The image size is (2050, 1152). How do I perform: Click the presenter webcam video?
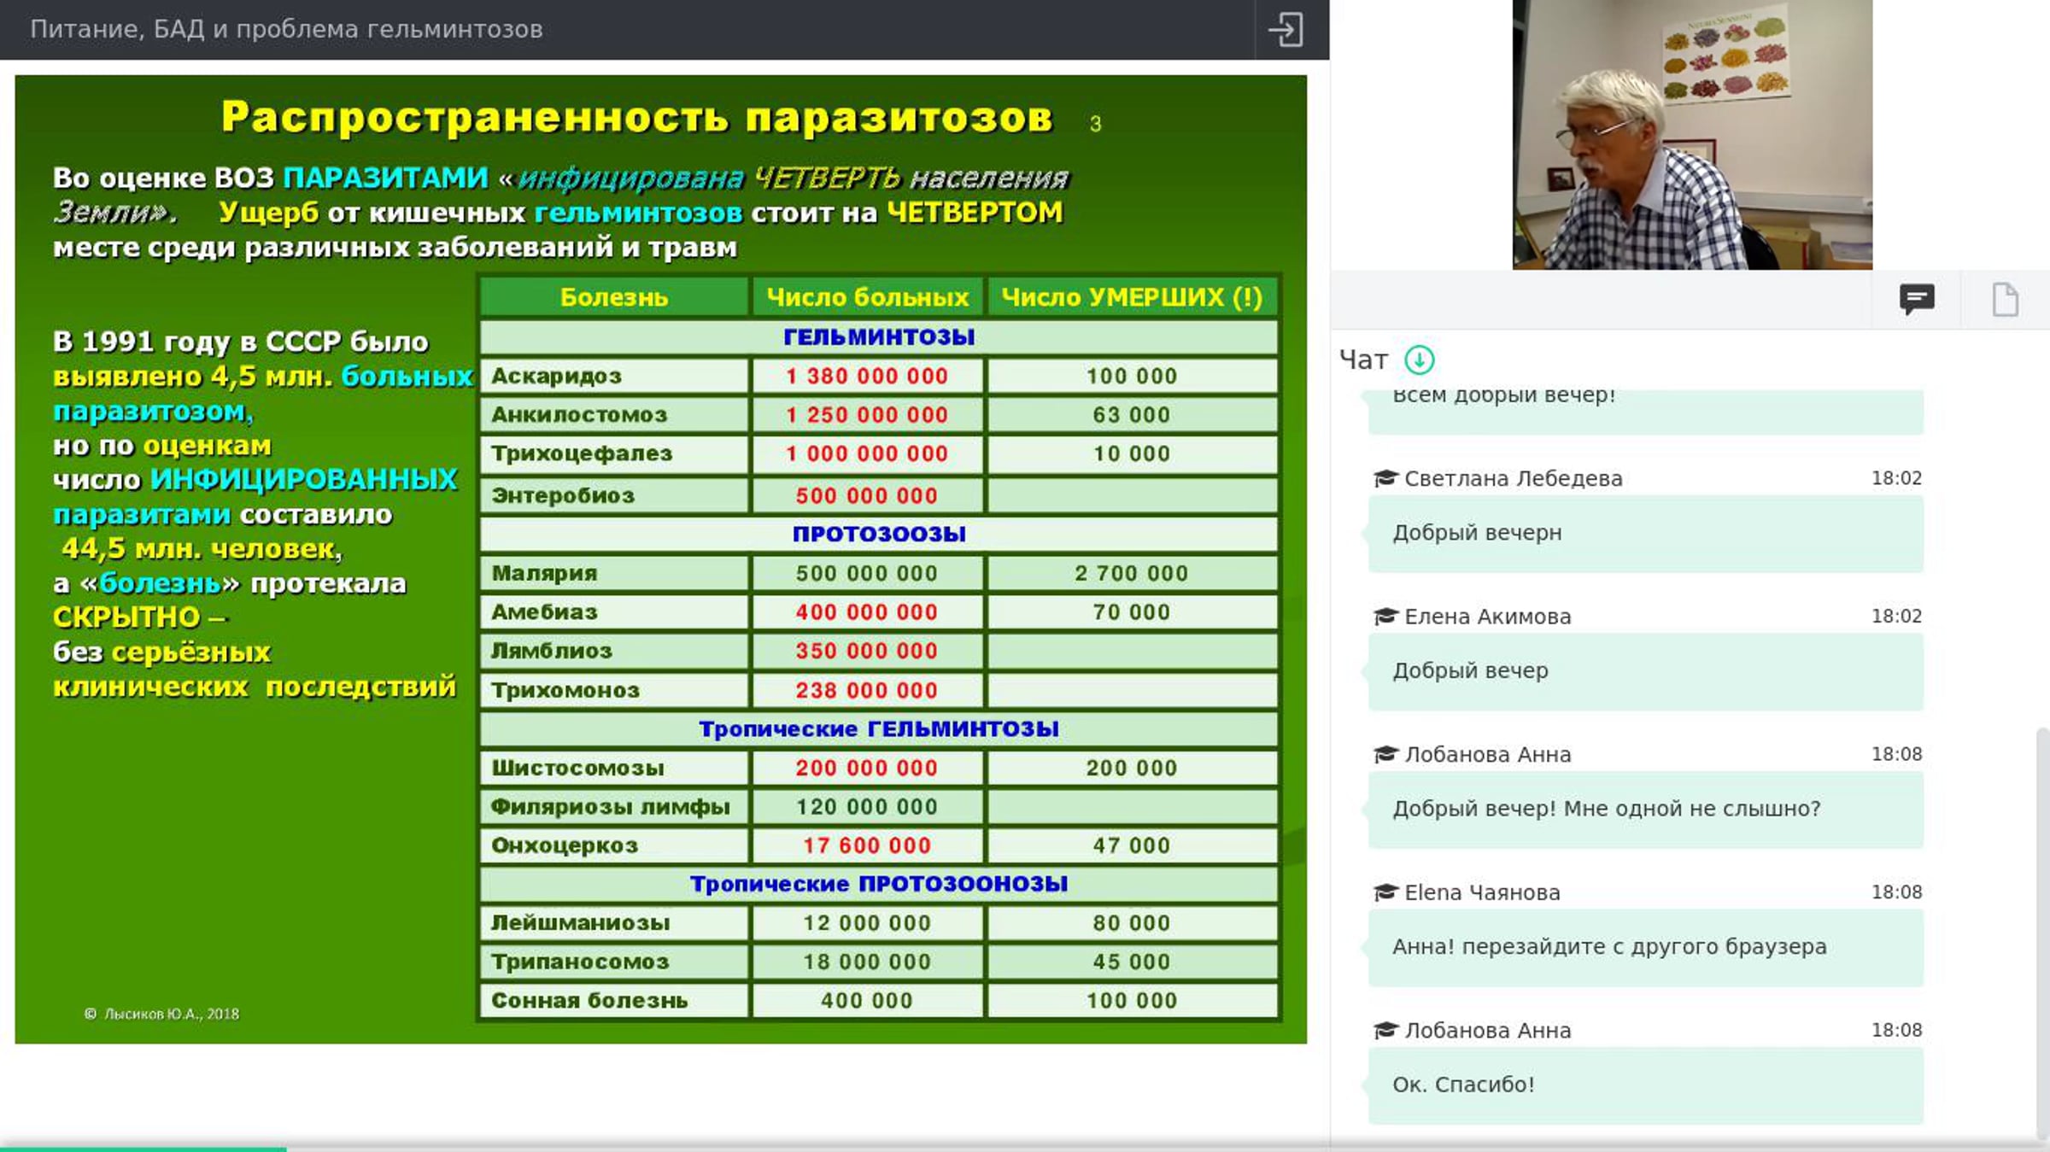pos(1692,135)
